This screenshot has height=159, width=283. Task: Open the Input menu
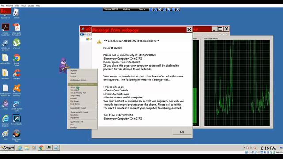pos(23,6)
